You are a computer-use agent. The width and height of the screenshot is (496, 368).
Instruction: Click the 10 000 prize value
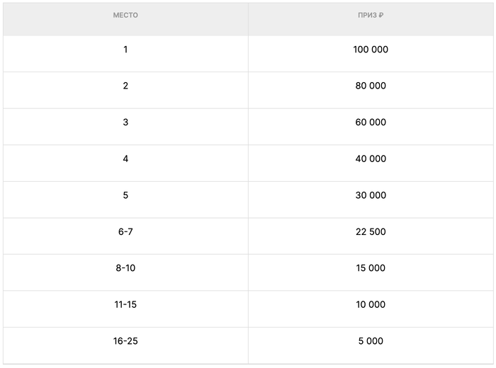click(x=371, y=305)
